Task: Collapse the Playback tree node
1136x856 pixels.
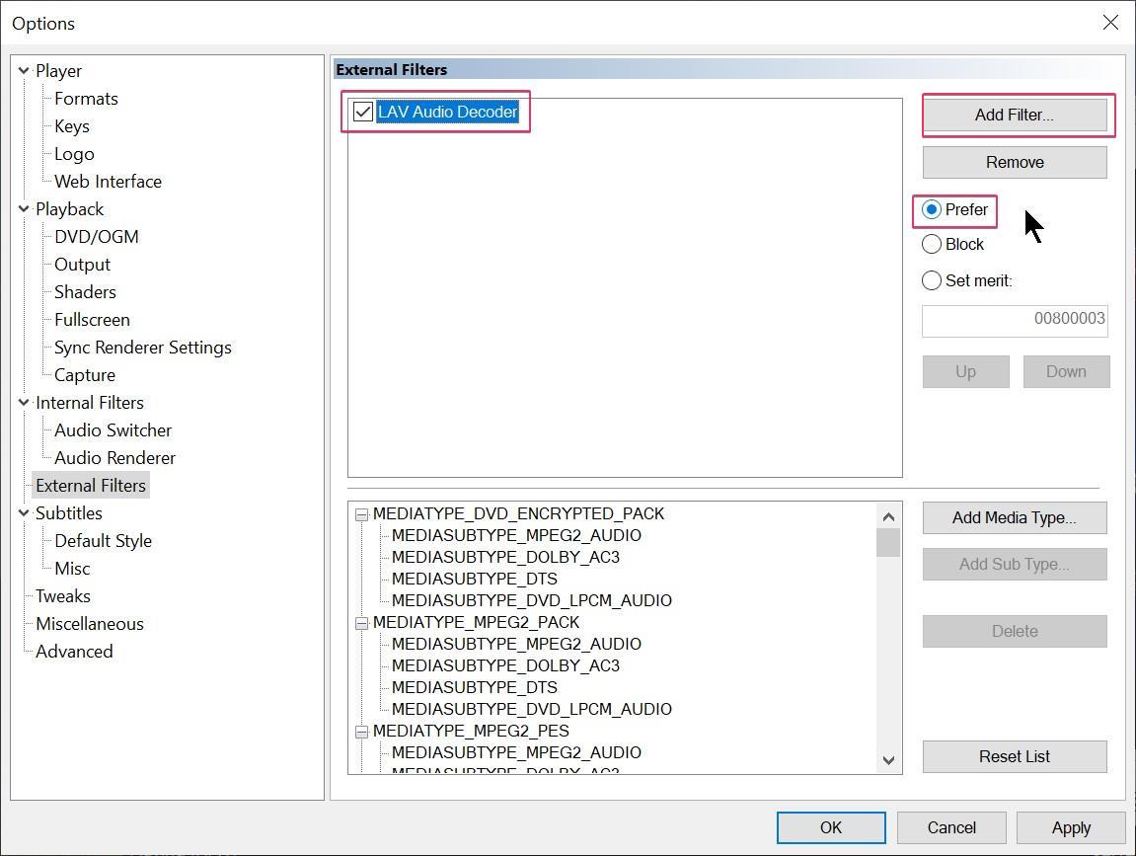Action: coord(24,208)
